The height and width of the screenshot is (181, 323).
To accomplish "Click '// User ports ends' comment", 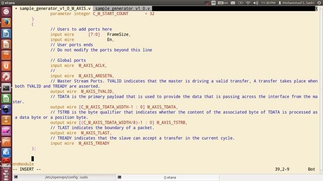I will tap(72, 45).
